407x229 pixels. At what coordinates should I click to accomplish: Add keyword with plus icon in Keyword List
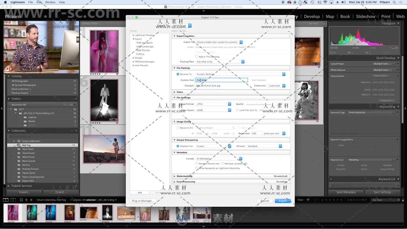click(x=331, y=179)
